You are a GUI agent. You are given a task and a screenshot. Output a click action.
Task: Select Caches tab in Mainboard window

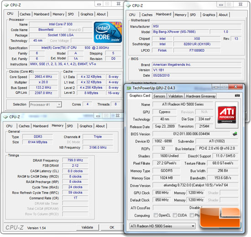(x=147, y=15)
